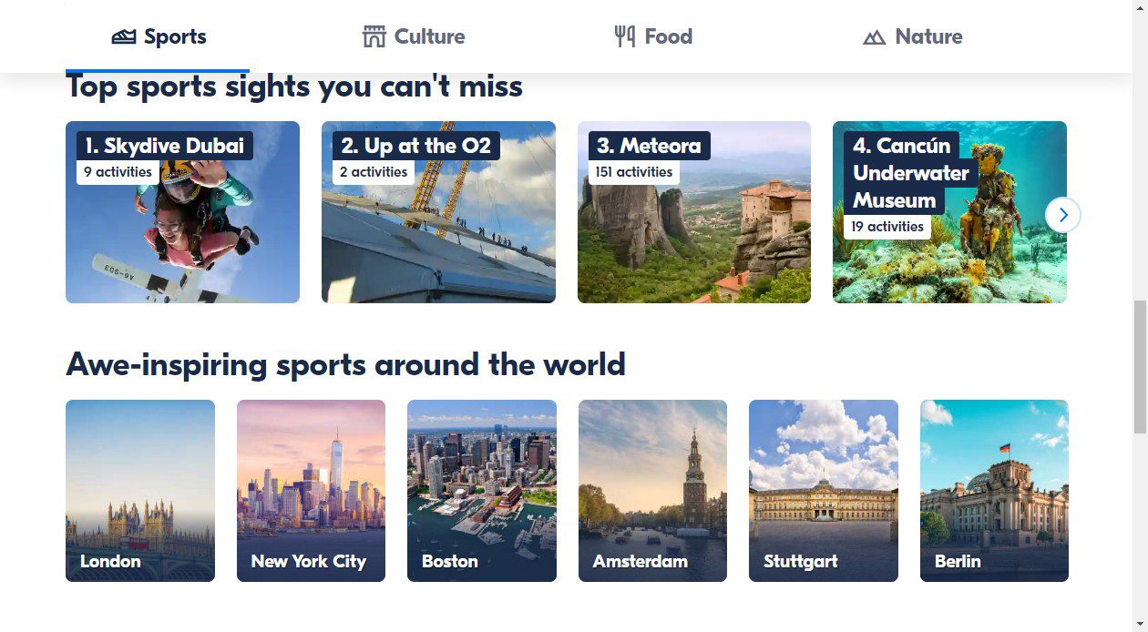Select the Nature tab label

point(928,37)
